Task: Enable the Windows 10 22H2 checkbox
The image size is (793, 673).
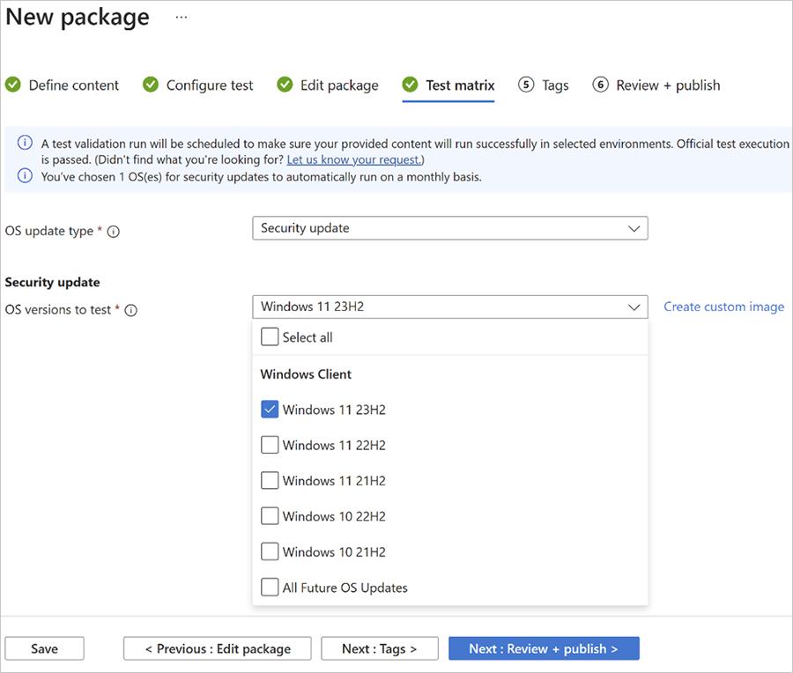Action: click(270, 516)
